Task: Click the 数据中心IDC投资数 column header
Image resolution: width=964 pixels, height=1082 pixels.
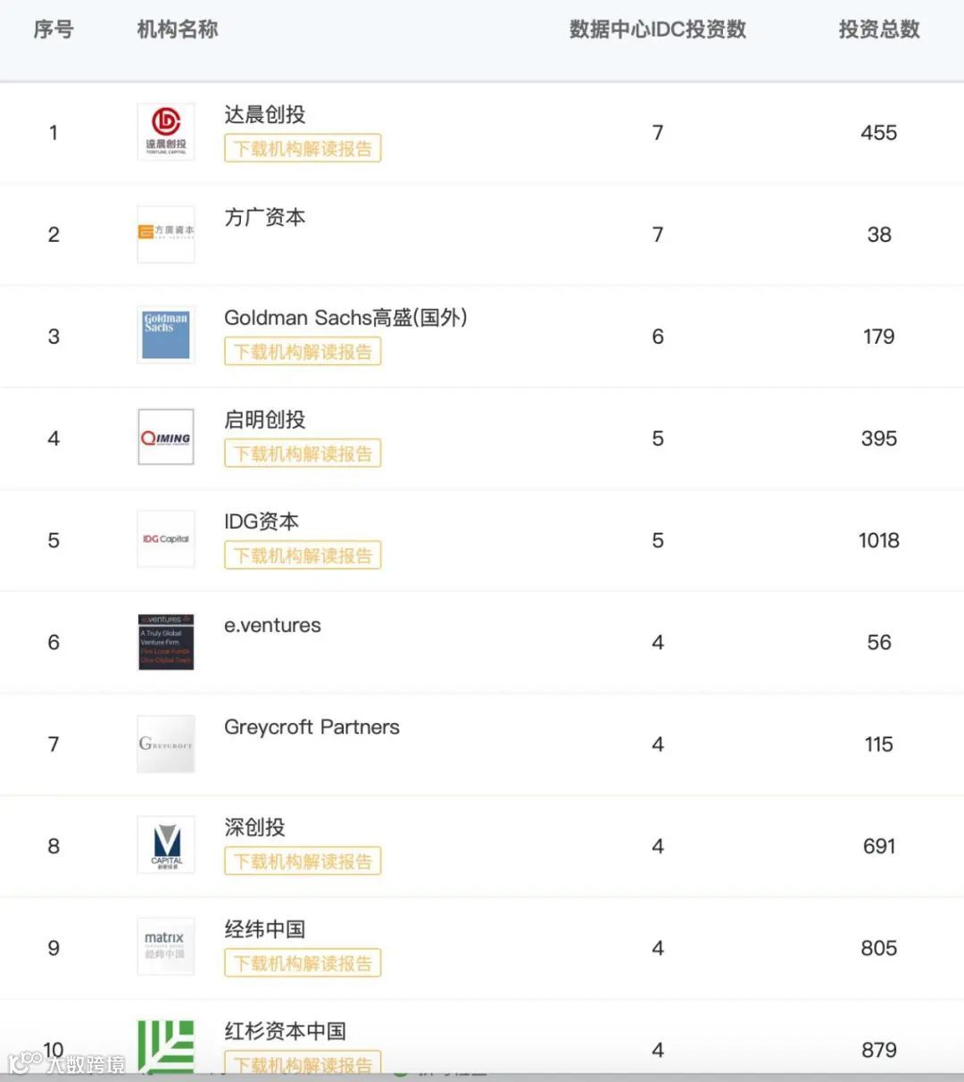Action: 658,29
